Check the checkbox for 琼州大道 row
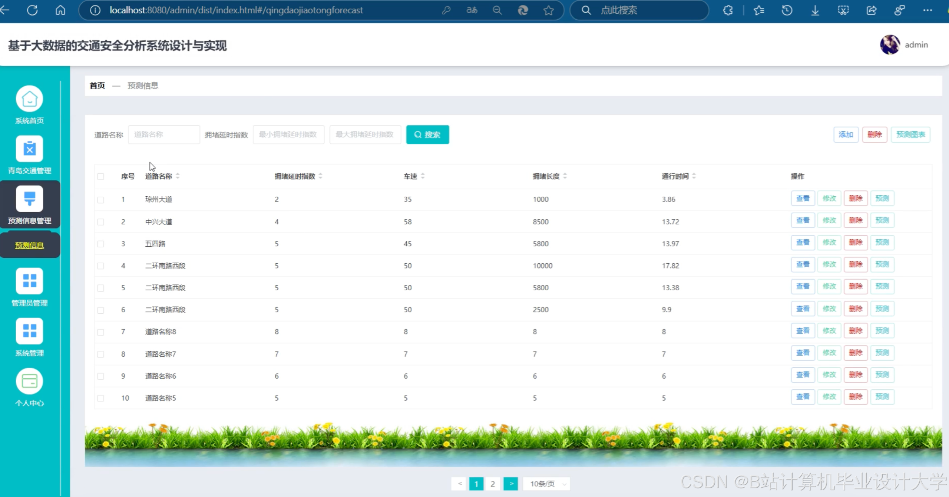This screenshot has height=497, width=949. point(100,199)
